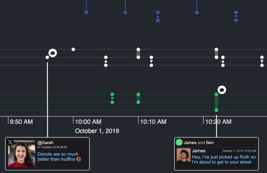
Task: Select the white downward-arrow event at right edge
Action: coord(262,61)
